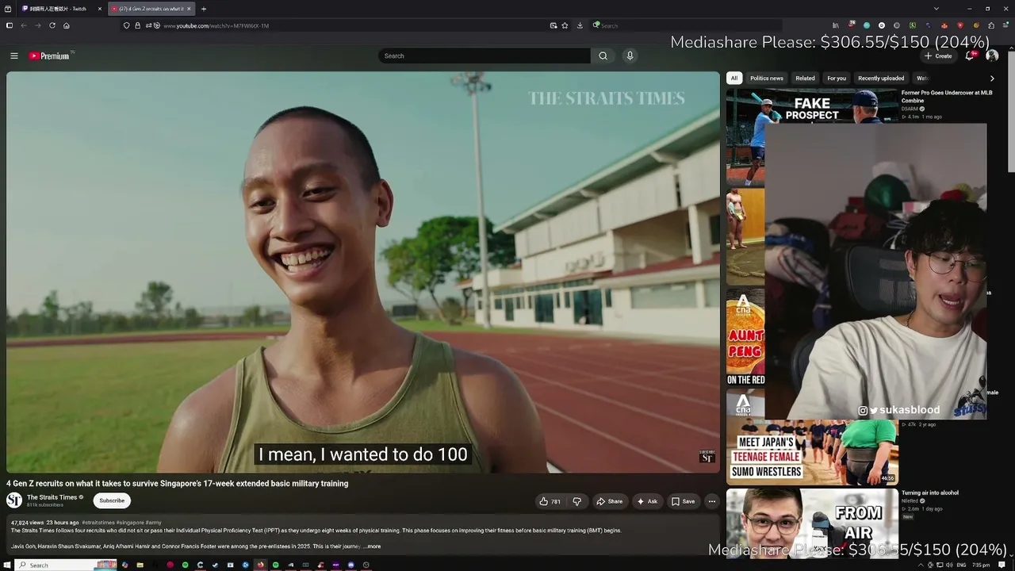The image size is (1015, 571).
Task: Share the video
Action: click(x=609, y=501)
